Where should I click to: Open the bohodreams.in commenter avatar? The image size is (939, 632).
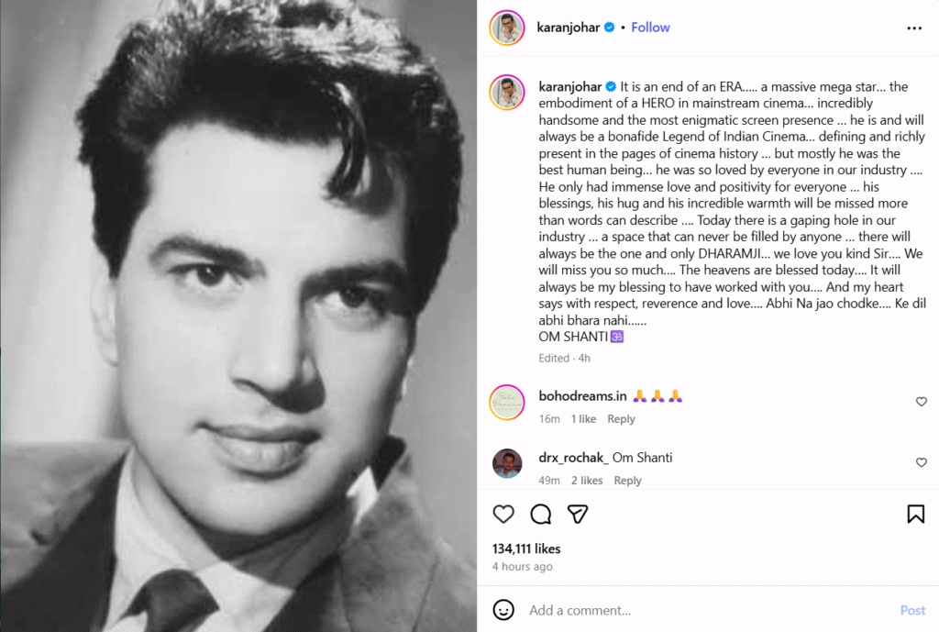coord(507,403)
